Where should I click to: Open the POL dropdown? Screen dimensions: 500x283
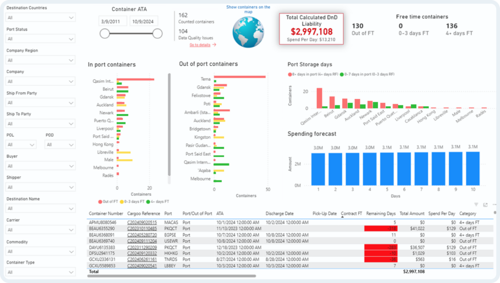point(21,145)
